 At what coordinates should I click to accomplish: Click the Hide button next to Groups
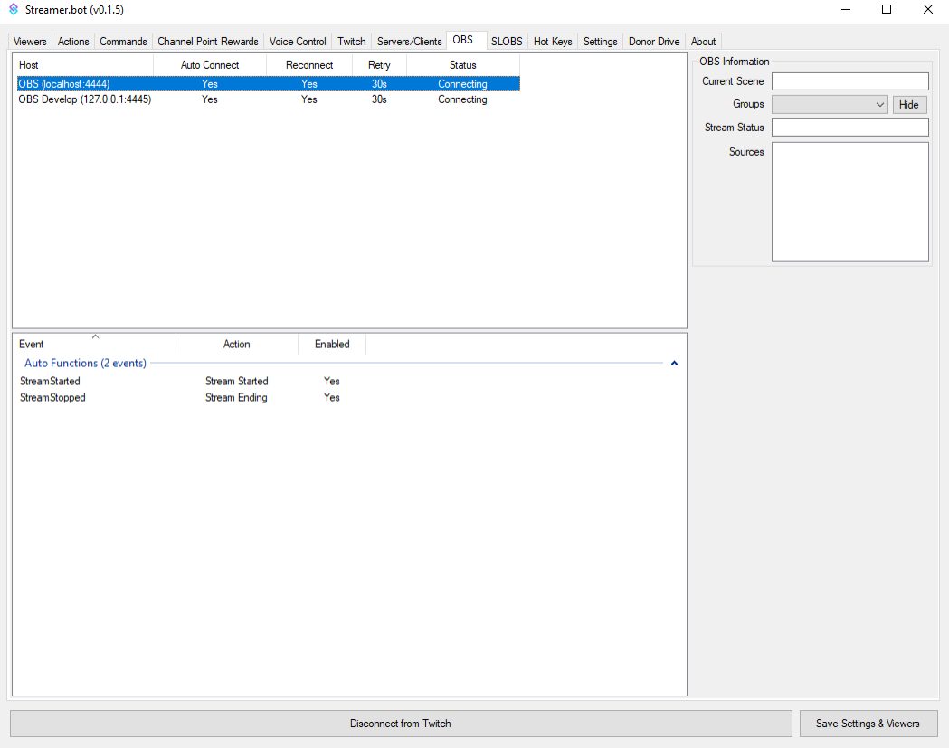909,105
